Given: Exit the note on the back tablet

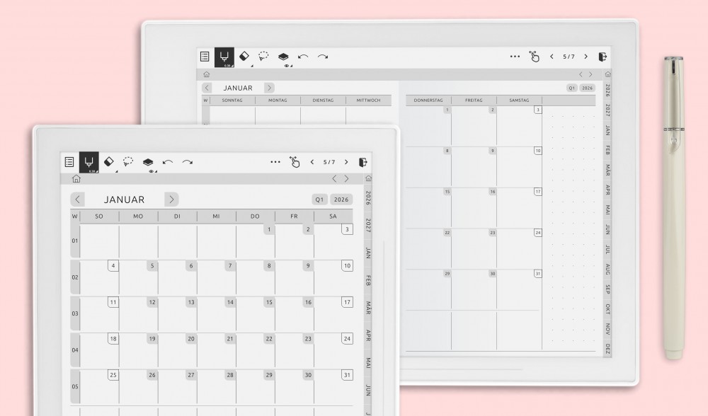Looking at the screenshot, I should [603, 57].
